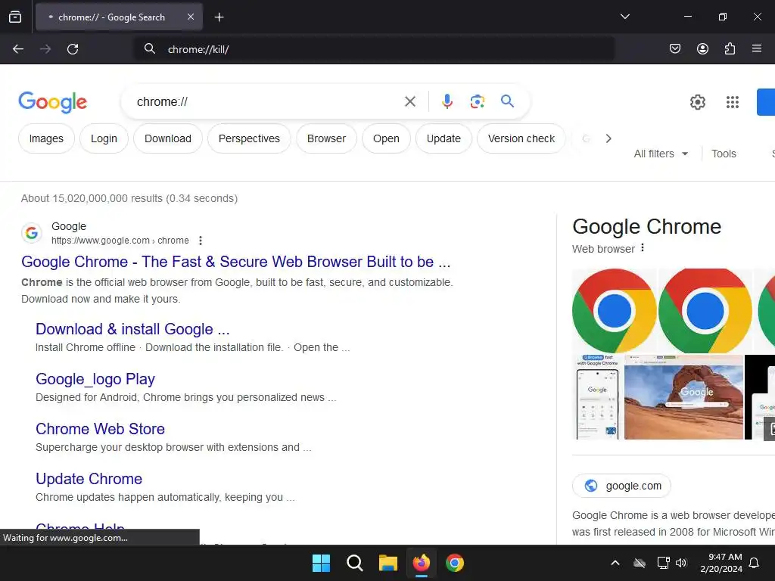Submit search with magnifier icon
Image resolution: width=775 pixels, height=581 pixels.
pos(507,101)
